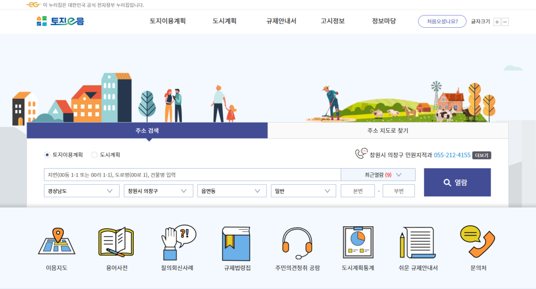
Task: Click the 055-212-4155 phone number link
Action: click(x=452, y=155)
